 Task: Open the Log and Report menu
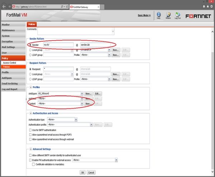click(13, 89)
